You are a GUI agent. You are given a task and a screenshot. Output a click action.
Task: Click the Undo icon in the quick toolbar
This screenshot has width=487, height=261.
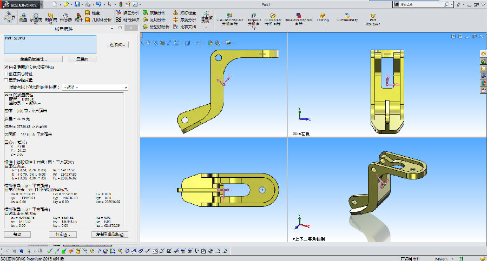coord(98,4)
